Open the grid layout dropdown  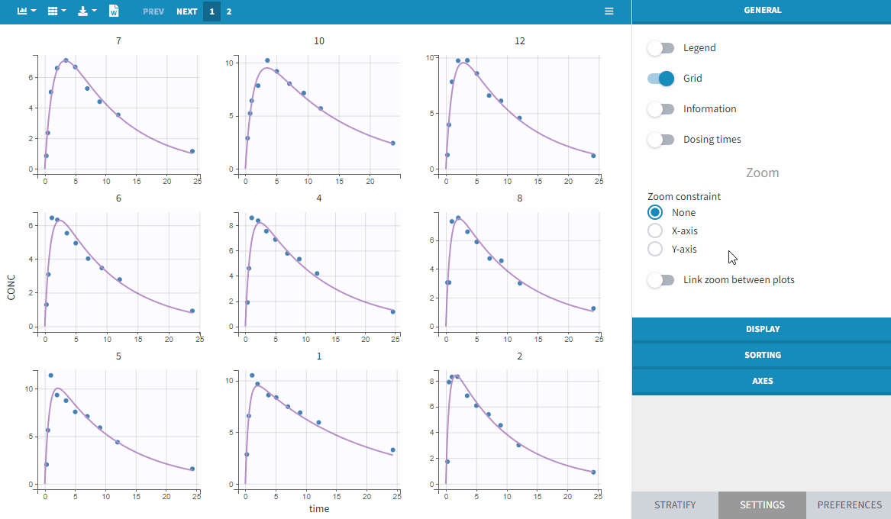[x=56, y=11]
